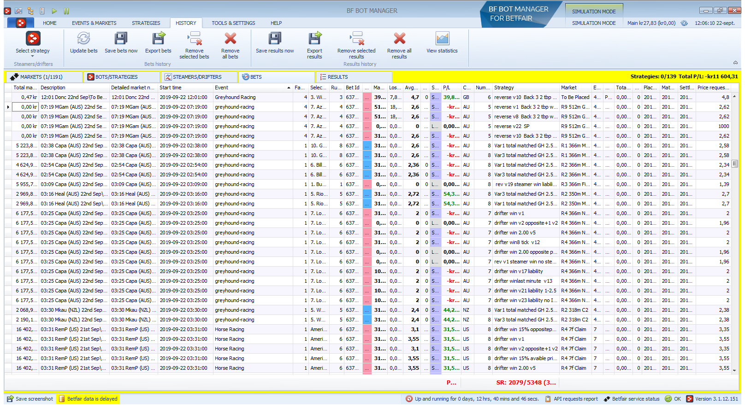Refresh account balance with refresh icon

(684, 23)
